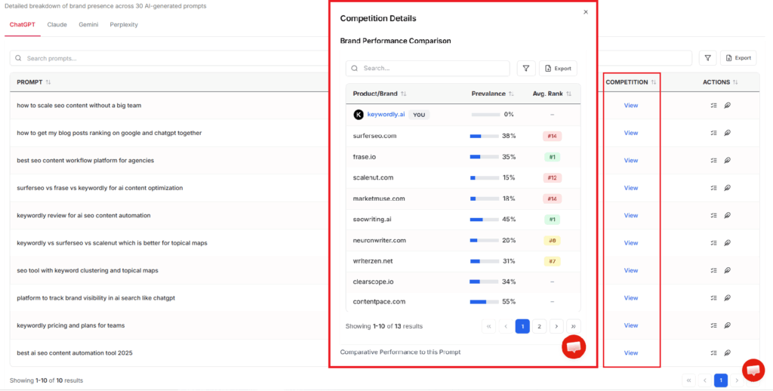The height and width of the screenshot is (391, 773).
Task: Sort main table by ACTIONS column
Action: pyautogui.click(x=735, y=82)
